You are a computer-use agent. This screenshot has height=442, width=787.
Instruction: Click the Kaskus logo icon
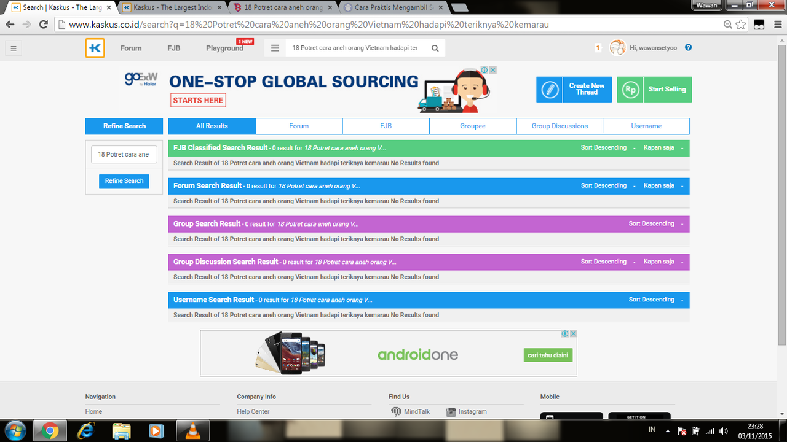pyautogui.click(x=95, y=48)
